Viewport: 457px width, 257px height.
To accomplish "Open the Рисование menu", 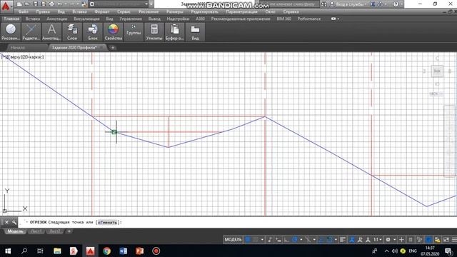I will pyautogui.click(x=149, y=12).
